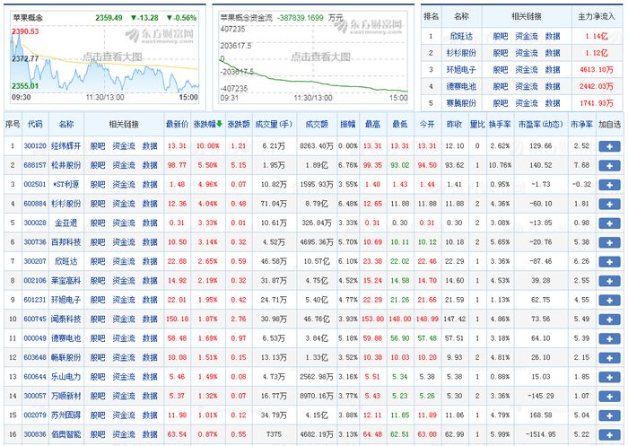628x446 pixels.
Task: Open 股吧 link for 万顺新材
Action: point(97,396)
